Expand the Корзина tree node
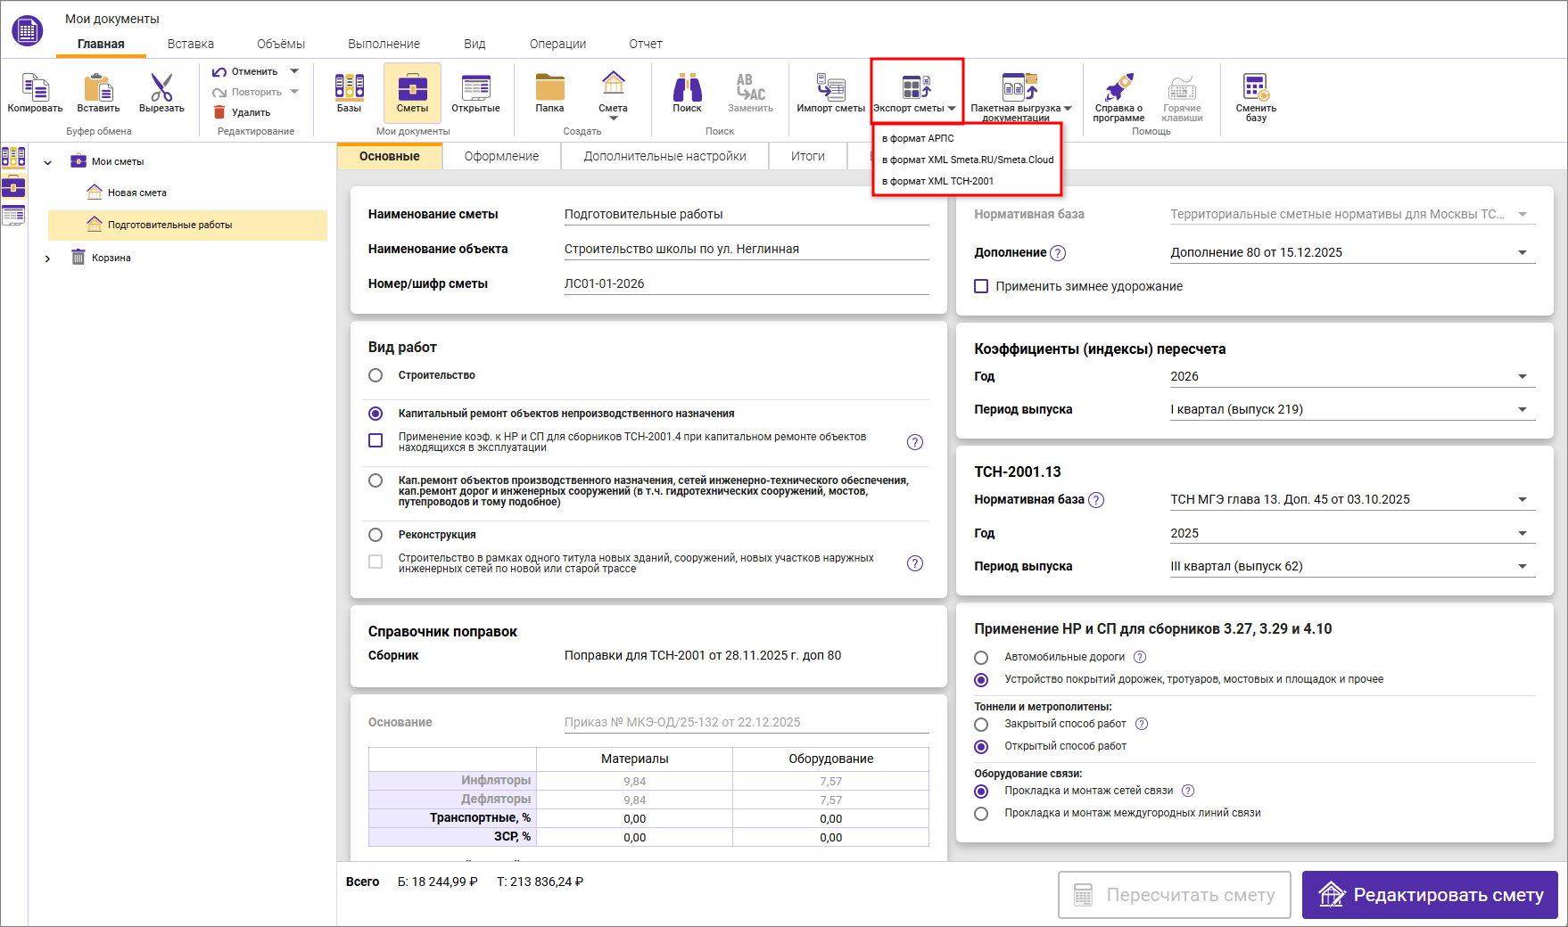1568x927 pixels. click(48, 258)
